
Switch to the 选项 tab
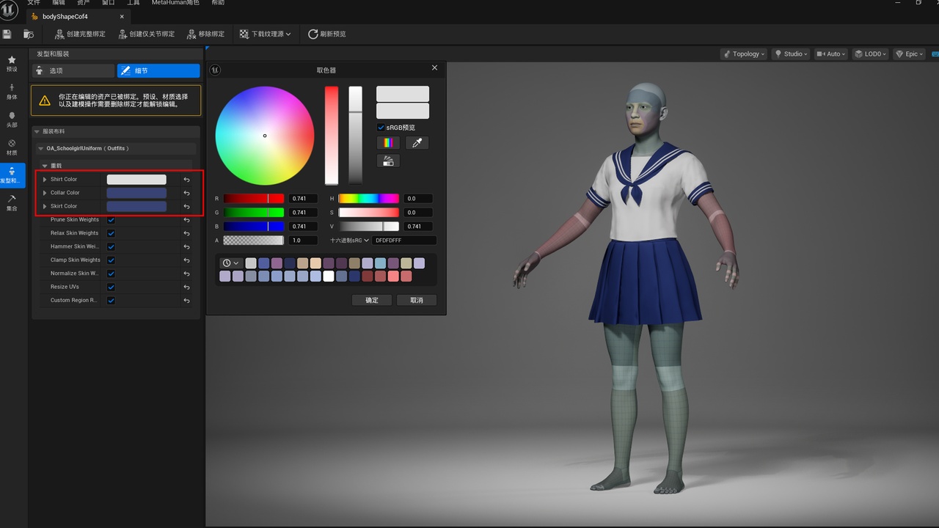tap(73, 70)
